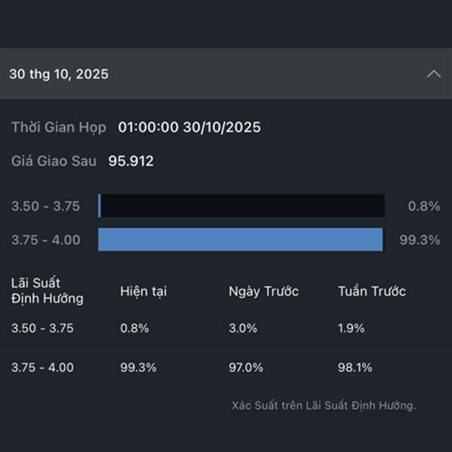
Task: Click the 3.75 - 4.00 blue probability bar
Action: [x=240, y=240]
